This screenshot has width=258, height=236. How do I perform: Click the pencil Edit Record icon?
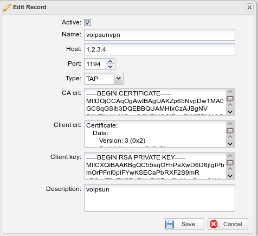click(7, 8)
